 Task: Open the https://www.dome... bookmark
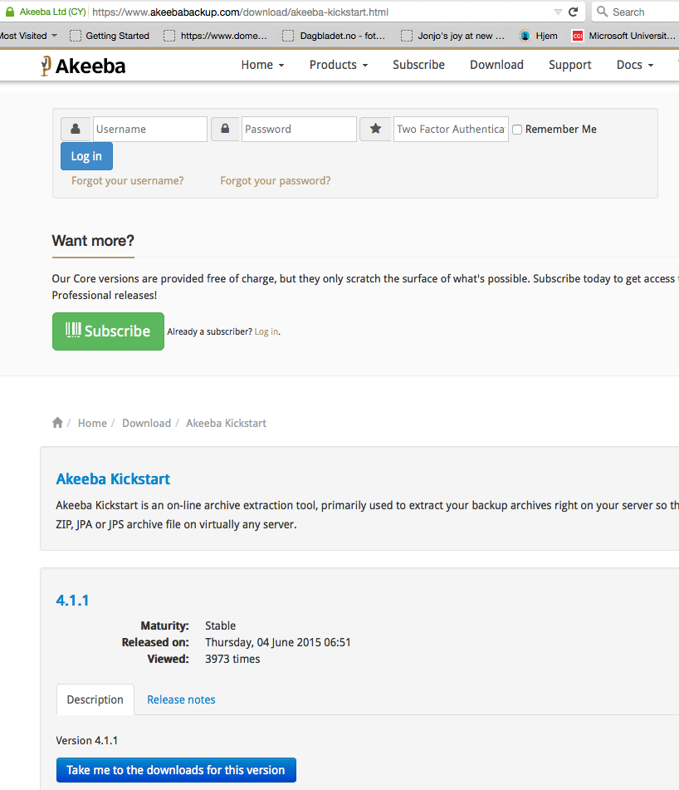click(216, 36)
